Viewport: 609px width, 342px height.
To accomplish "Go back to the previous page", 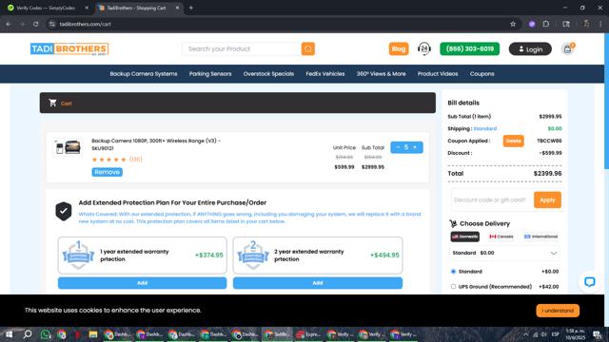I will [x=9, y=24].
